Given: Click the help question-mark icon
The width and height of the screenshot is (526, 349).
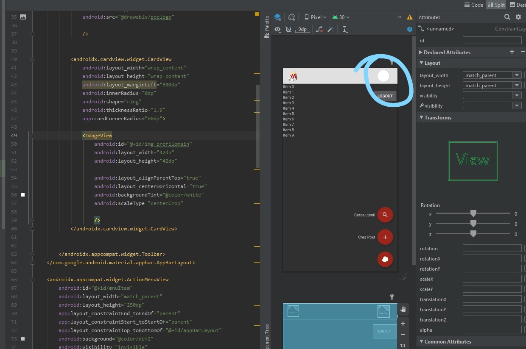Looking at the screenshot, I should (x=409, y=29).
